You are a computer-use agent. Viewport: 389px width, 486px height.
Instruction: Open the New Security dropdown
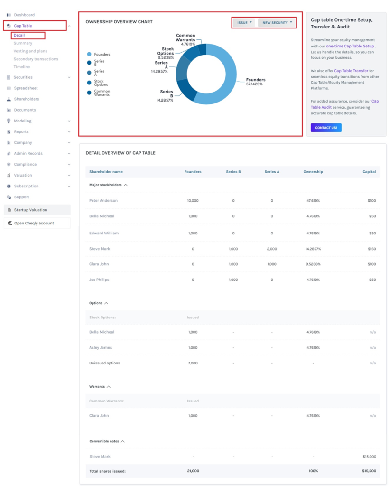coord(277,23)
